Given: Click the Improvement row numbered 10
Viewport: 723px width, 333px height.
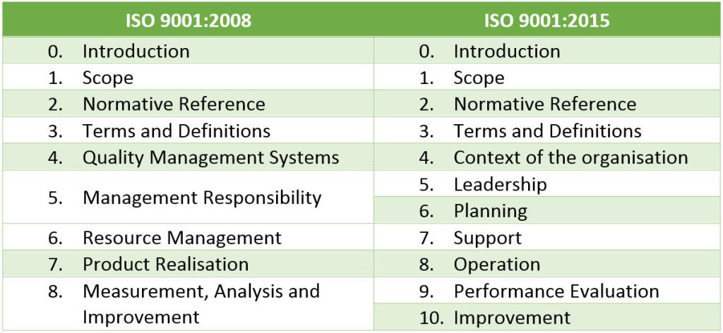Looking at the screenshot, I should pos(547,317).
